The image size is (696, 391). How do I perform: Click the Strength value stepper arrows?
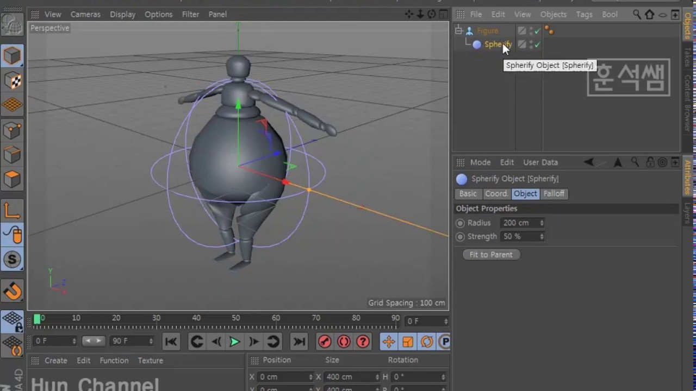pyautogui.click(x=542, y=237)
